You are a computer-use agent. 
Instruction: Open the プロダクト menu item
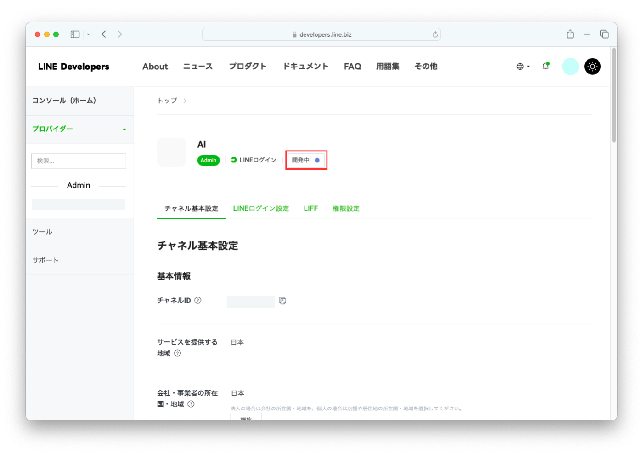click(248, 67)
